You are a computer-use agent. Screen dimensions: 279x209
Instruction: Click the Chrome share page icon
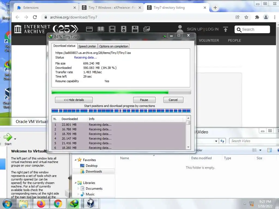[x=237, y=17]
